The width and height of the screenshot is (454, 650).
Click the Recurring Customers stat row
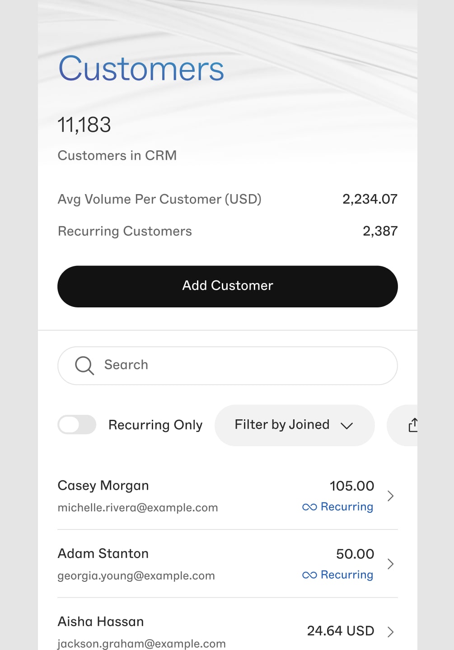[228, 231]
